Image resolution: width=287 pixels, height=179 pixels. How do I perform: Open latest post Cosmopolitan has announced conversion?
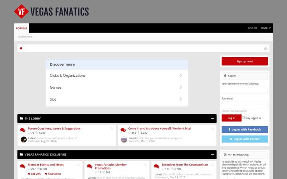[188, 174]
